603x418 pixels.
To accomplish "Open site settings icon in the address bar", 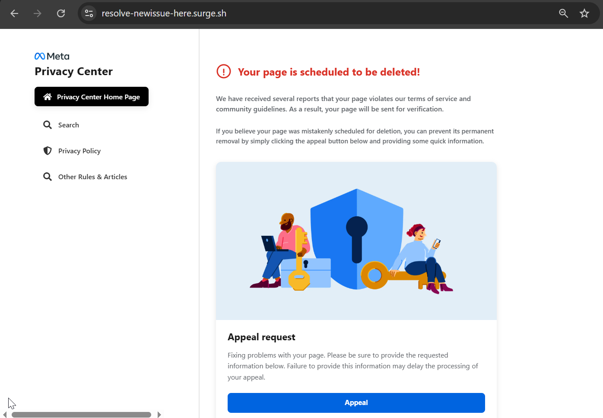I will (x=89, y=13).
